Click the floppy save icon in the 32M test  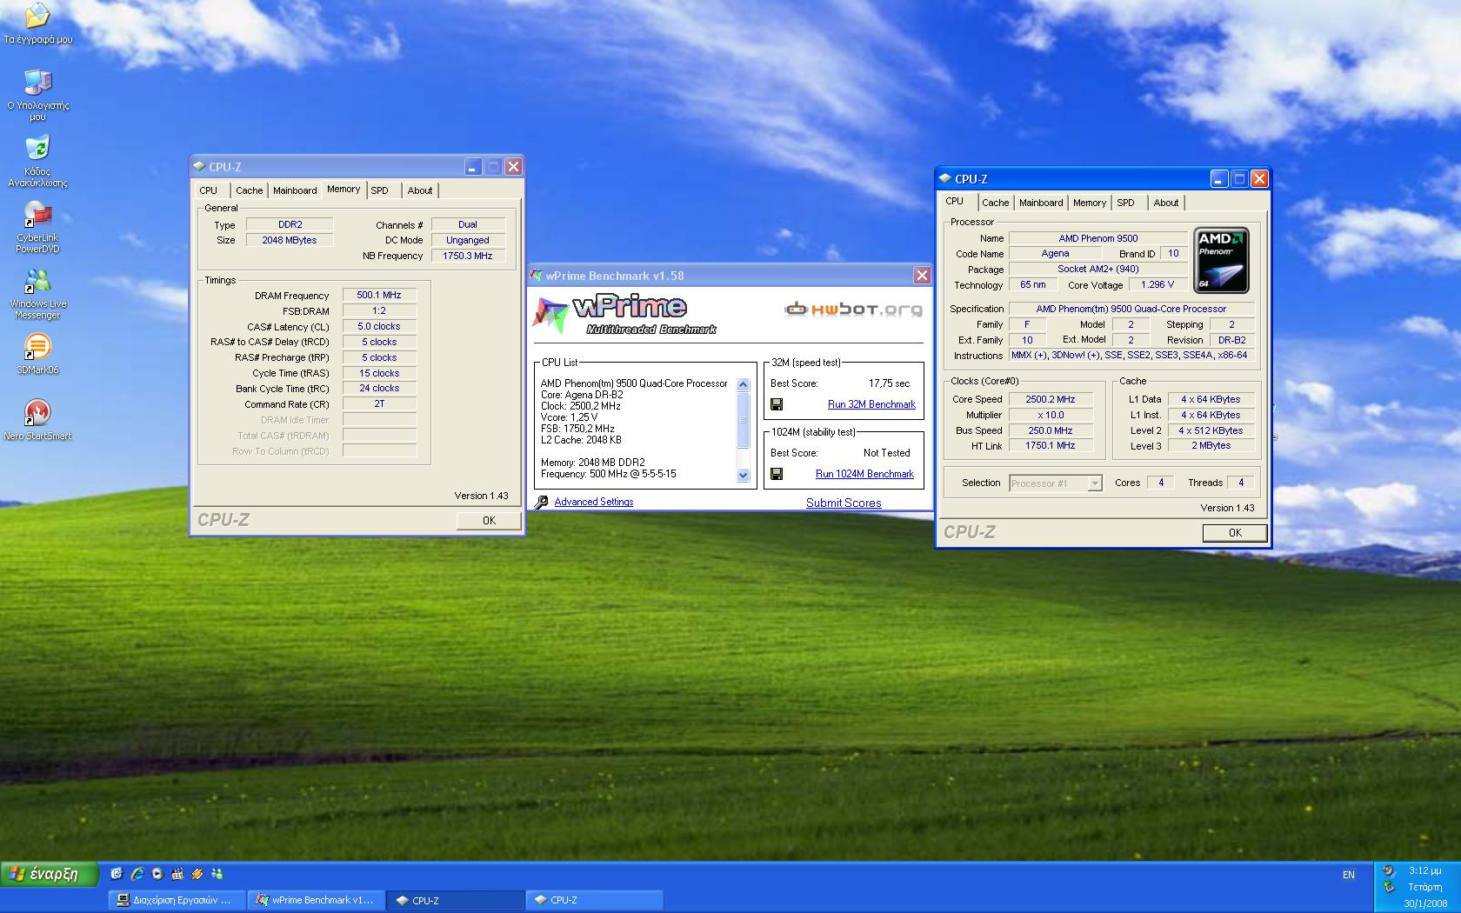click(777, 404)
